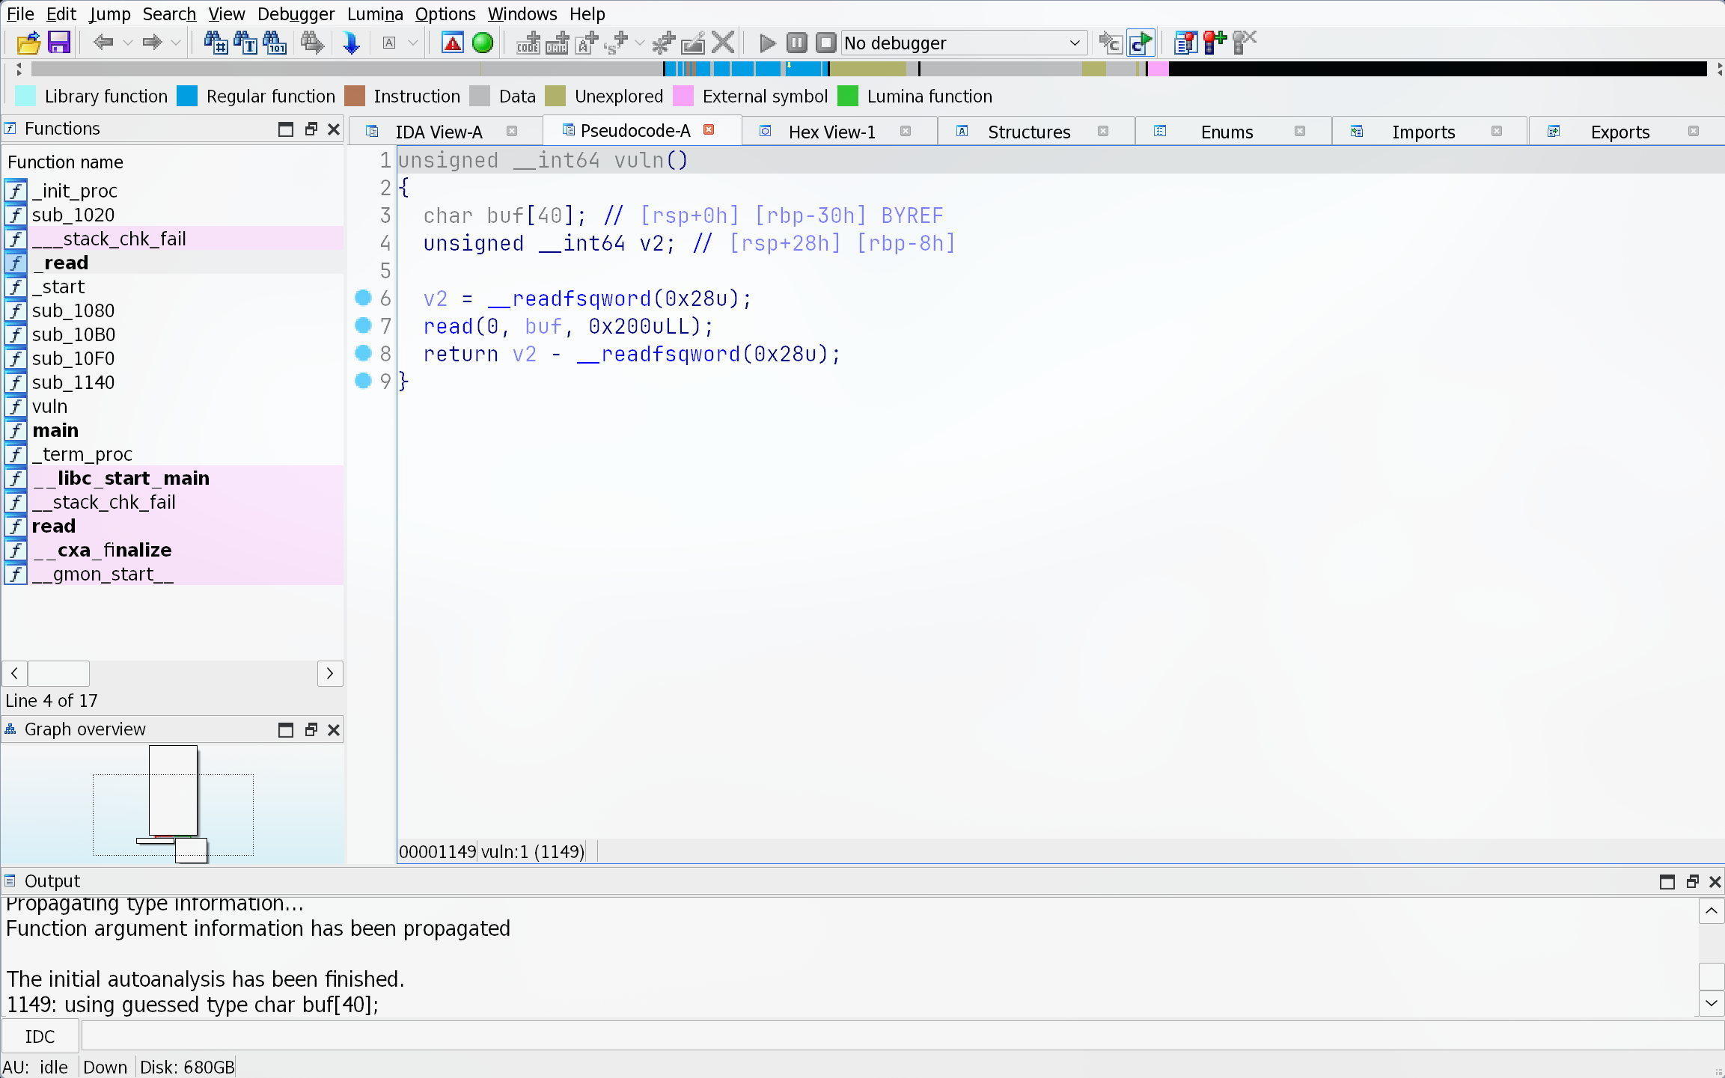Screen dimensions: 1725x1078
Task: Toggle breakpoint dot on line 8
Action: coord(363,353)
